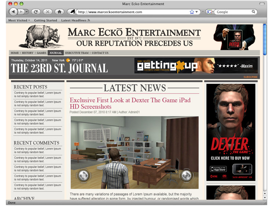The height and width of the screenshot is (206, 272).
Task: Click the weather sun icon near New York
Action: (x=68, y=60)
